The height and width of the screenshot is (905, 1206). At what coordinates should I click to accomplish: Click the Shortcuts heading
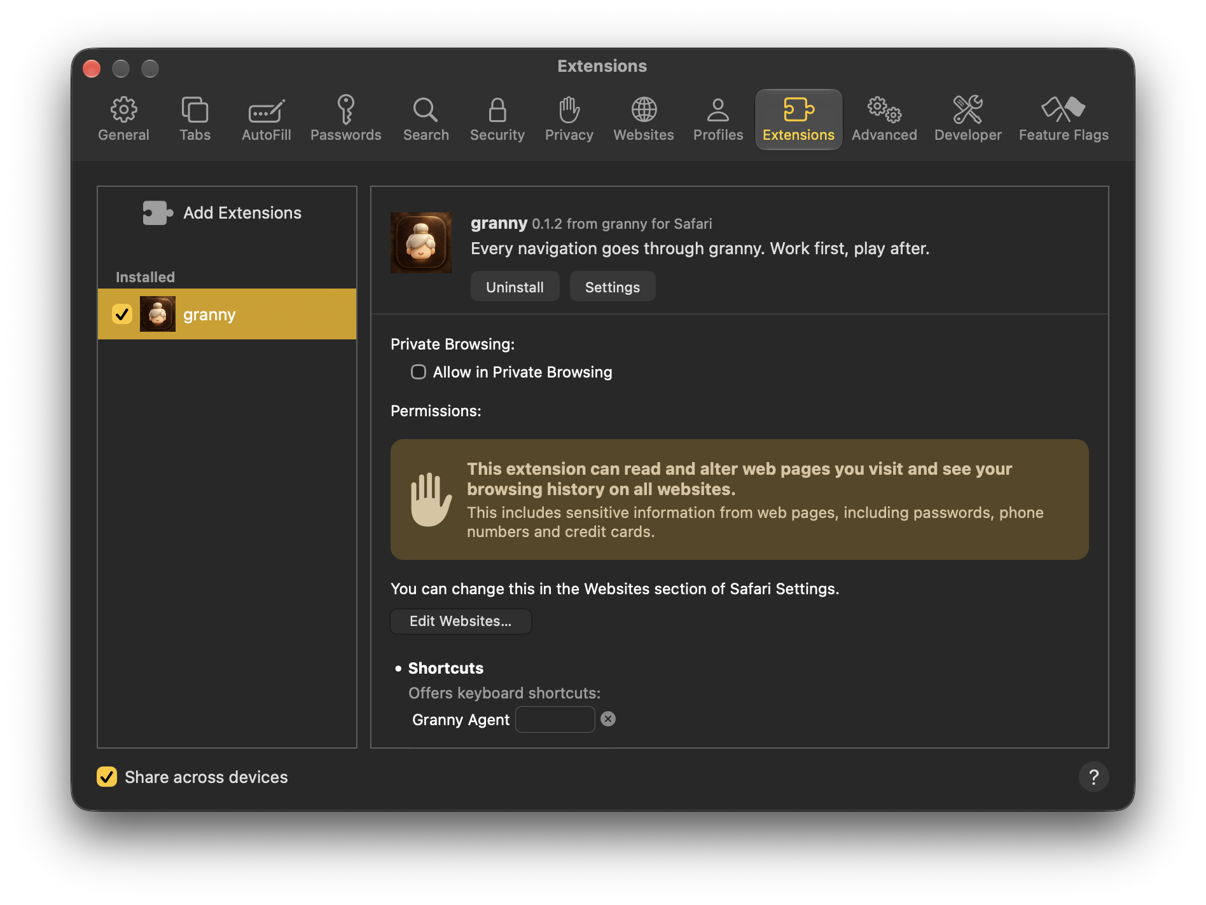445,668
